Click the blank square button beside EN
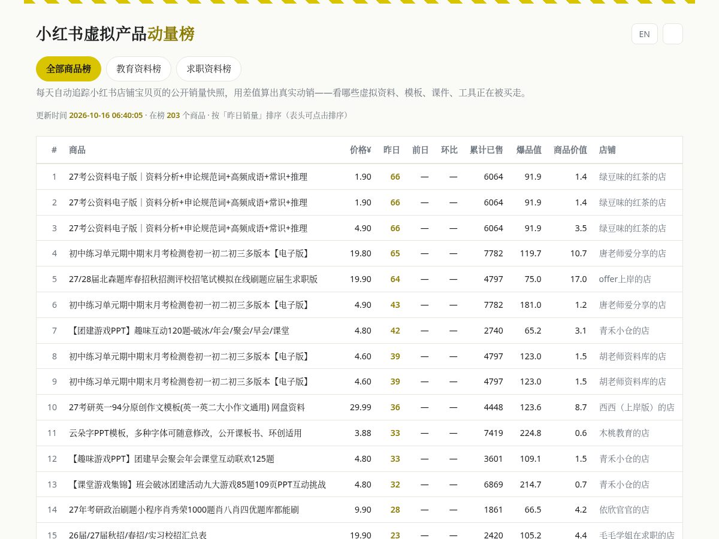 tap(673, 34)
